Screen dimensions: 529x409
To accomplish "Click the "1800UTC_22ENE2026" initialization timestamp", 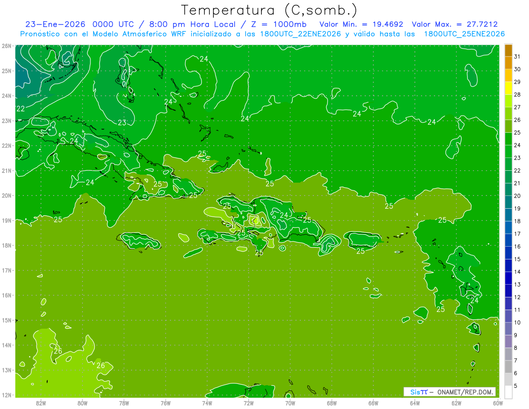I will pyautogui.click(x=301, y=34).
